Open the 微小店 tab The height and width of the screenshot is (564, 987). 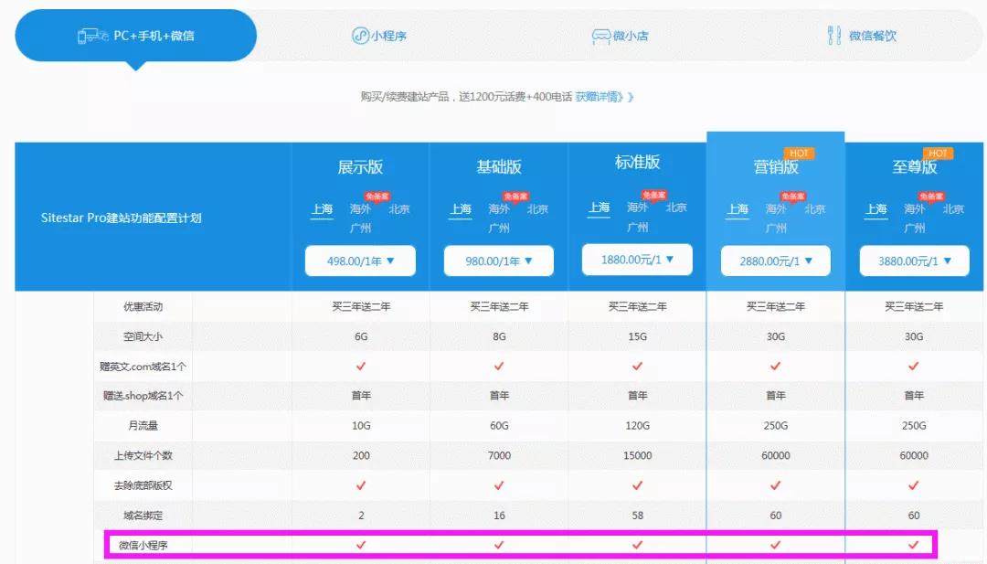(x=620, y=36)
